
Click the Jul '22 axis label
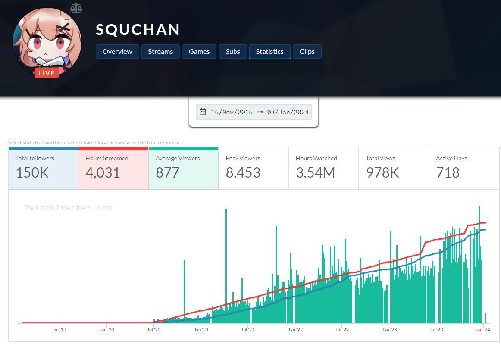[x=342, y=330]
